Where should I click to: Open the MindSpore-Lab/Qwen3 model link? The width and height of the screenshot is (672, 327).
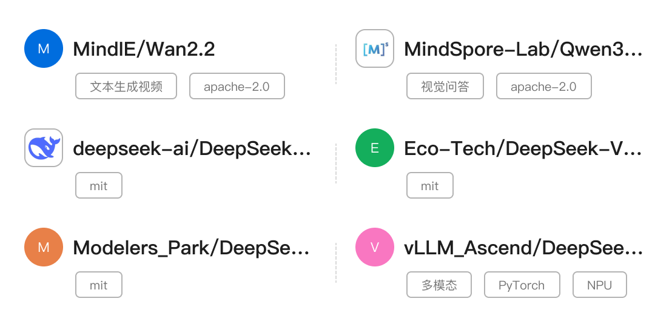pyautogui.click(x=523, y=49)
